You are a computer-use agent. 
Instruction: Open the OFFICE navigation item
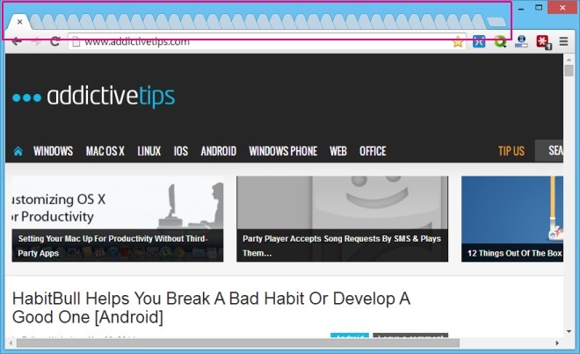coord(373,151)
